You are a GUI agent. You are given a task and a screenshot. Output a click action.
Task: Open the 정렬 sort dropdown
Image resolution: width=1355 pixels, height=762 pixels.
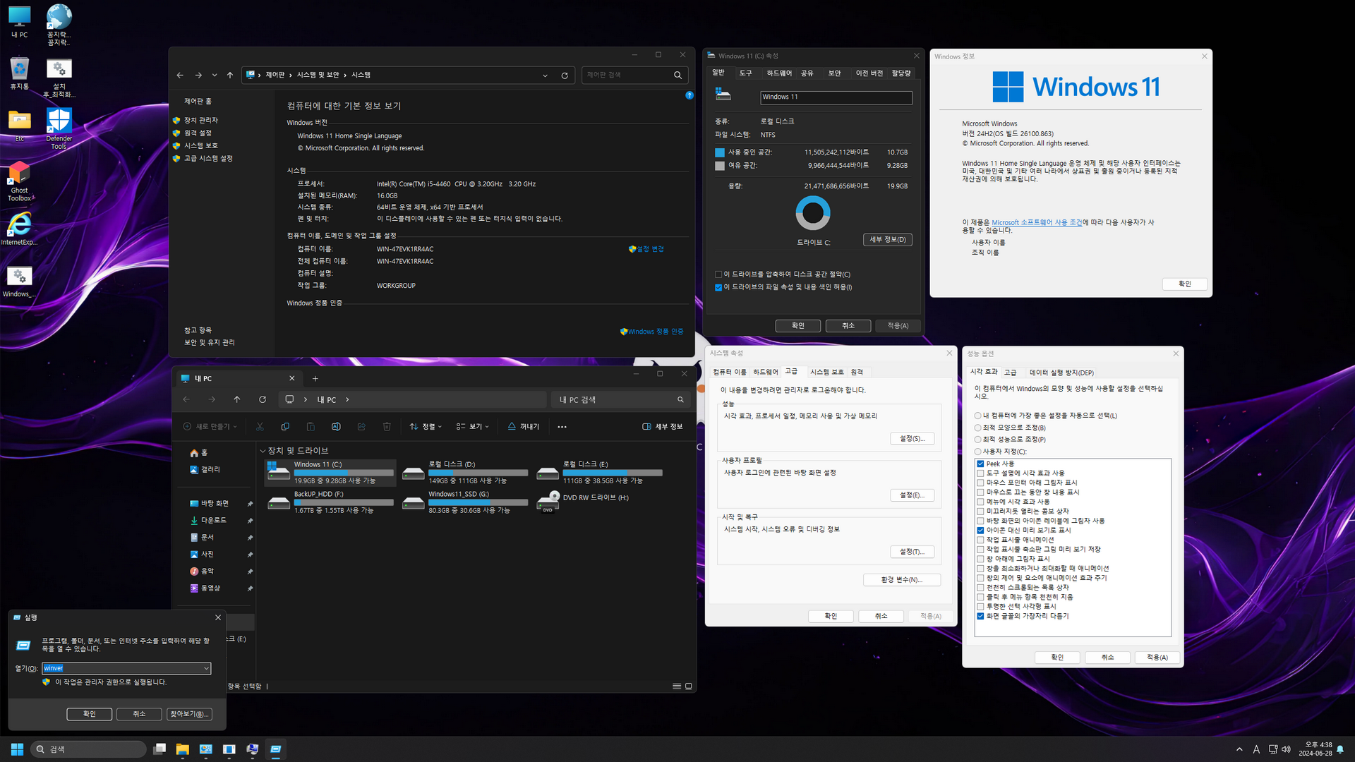(x=426, y=427)
